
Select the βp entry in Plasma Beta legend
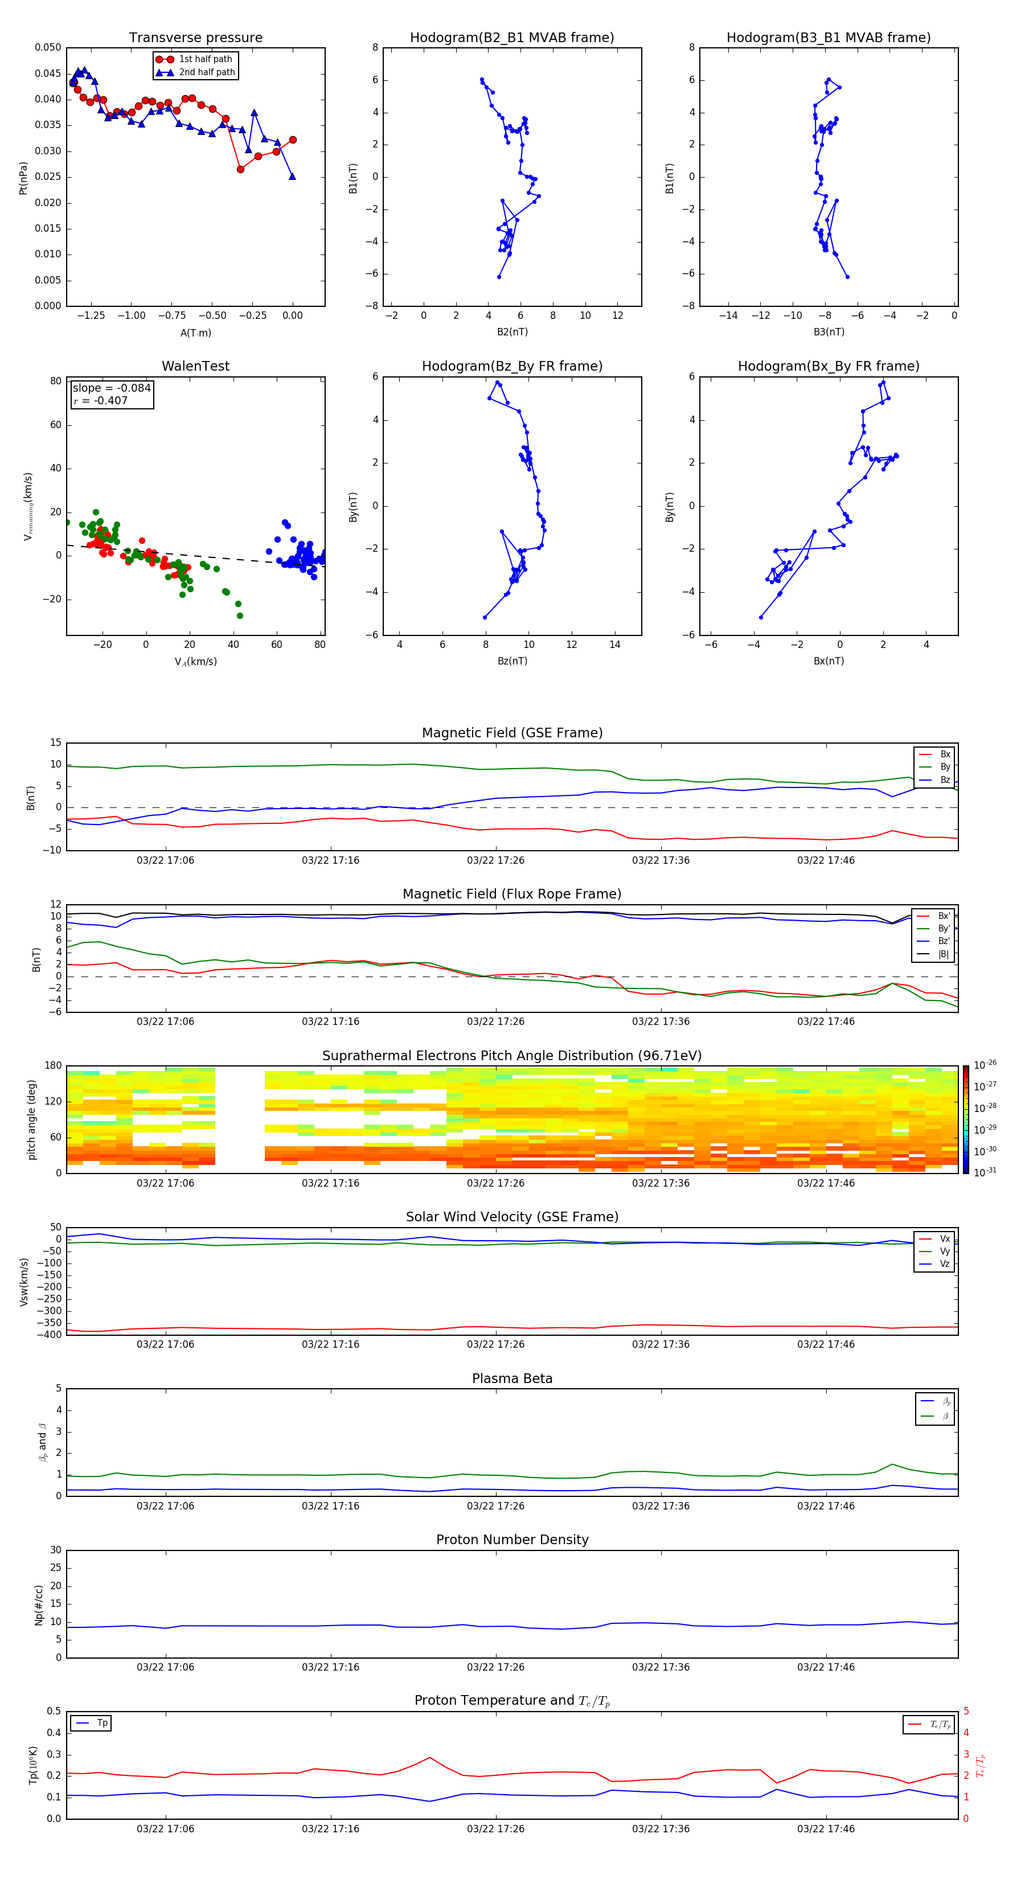935,1401
